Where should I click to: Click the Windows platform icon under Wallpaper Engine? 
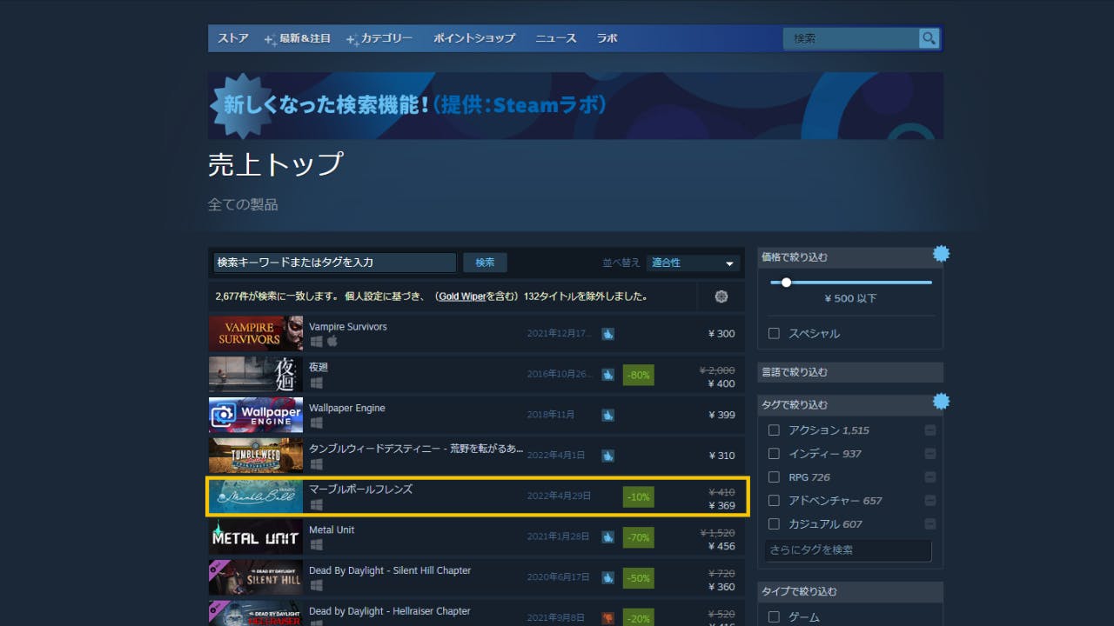pos(316,423)
